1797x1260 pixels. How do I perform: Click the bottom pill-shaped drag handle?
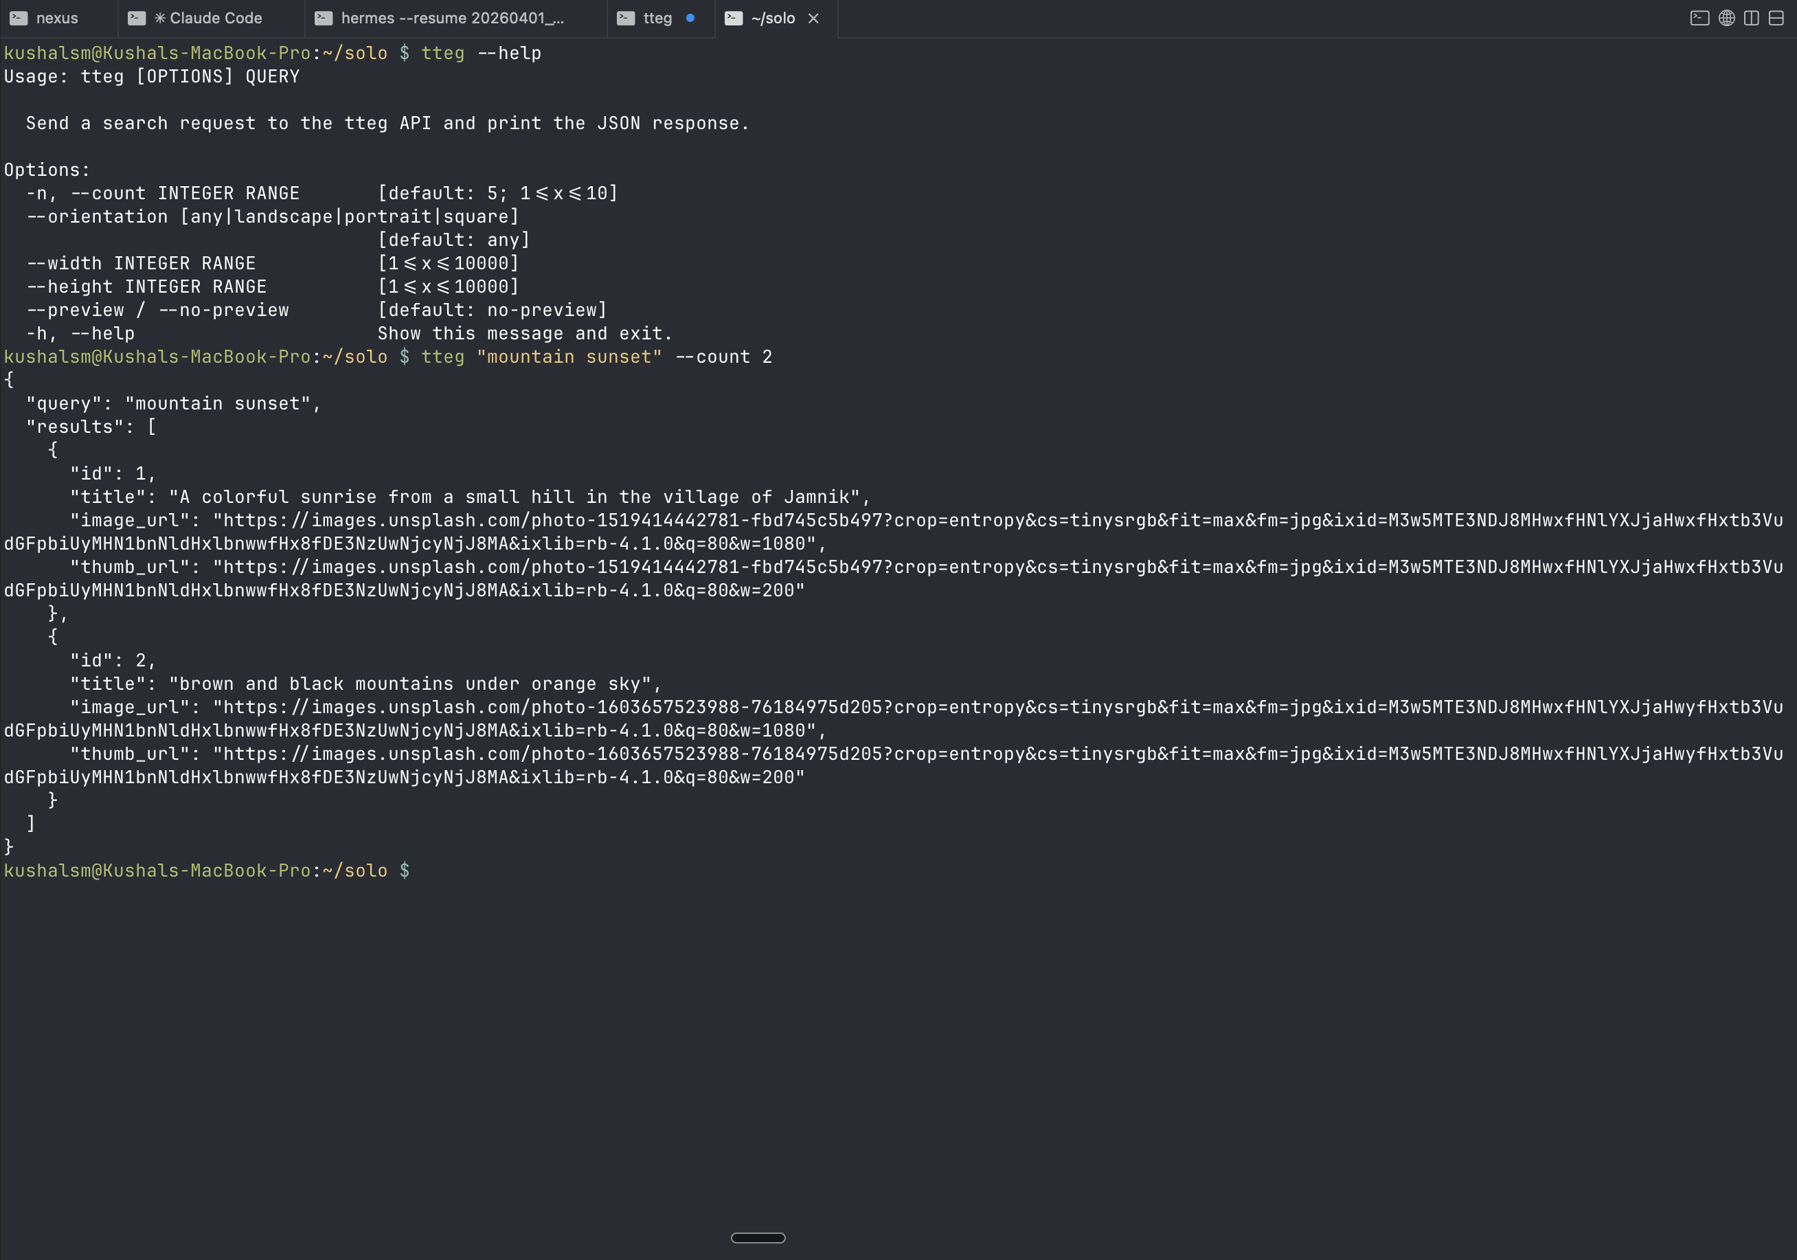point(758,1237)
